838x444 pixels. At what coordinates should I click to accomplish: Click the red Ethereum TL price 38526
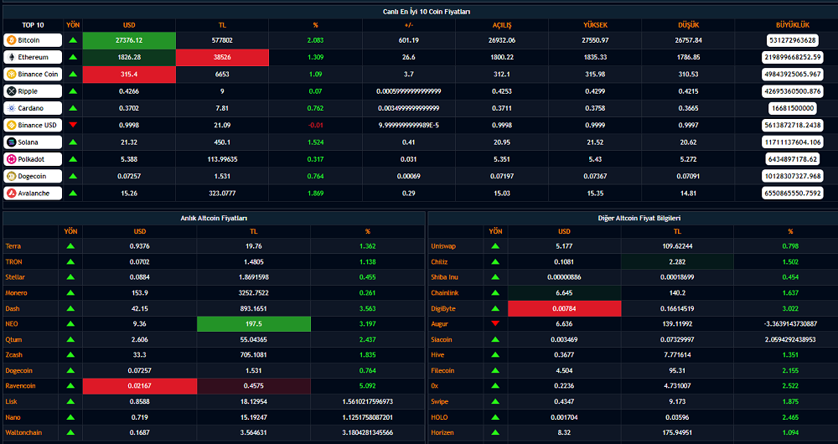[222, 57]
